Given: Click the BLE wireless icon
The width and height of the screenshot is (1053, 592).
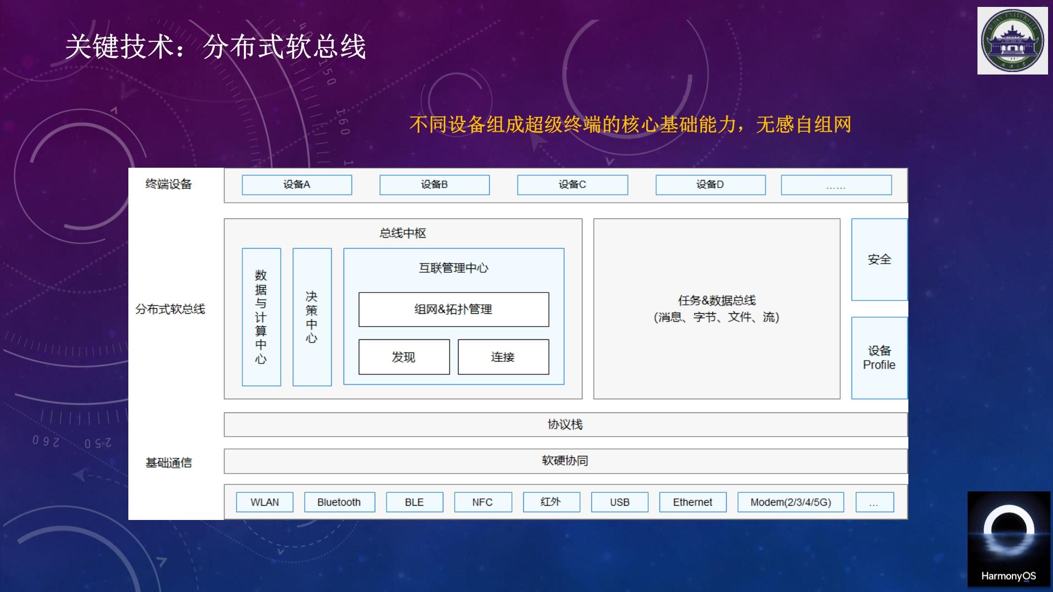Looking at the screenshot, I should (x=414, y=501).
